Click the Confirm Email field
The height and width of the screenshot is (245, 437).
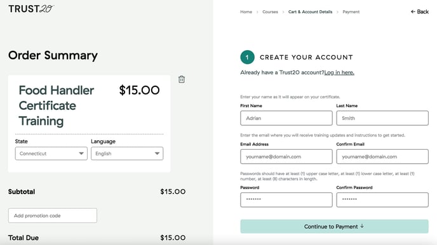382,157
